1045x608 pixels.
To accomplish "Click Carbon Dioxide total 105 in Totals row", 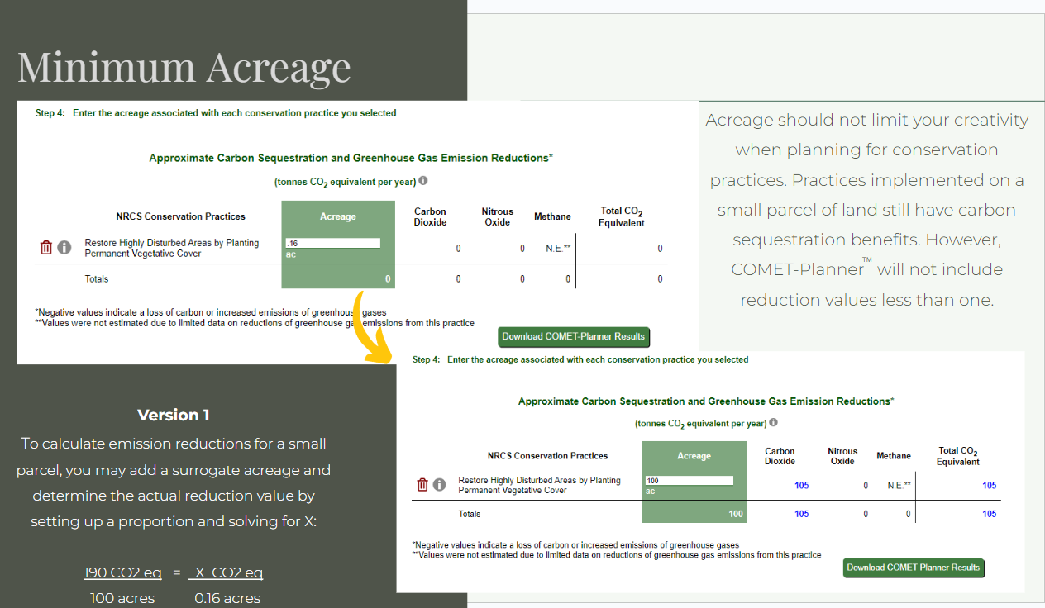I will pyautogui.click(x=801, y=514).
